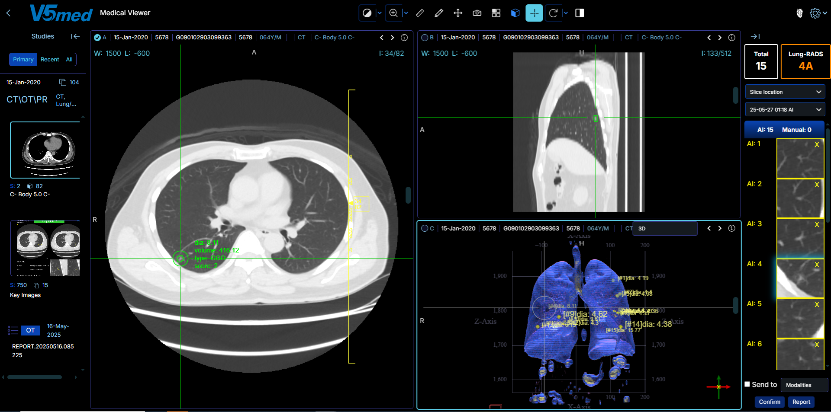Go to previous image in viewport A

click(x=381, y=38)
